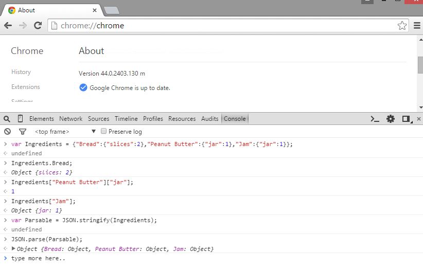
Task: Click the address bar showing chrome://chrome
Action: tap(228, 26)
